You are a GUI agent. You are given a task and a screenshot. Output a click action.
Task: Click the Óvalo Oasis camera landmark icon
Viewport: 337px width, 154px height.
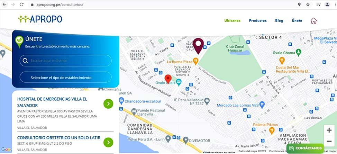click(x=179, y=82)
